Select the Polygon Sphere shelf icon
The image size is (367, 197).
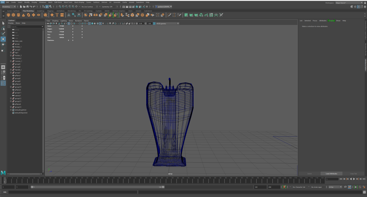(x=8, y=15)
